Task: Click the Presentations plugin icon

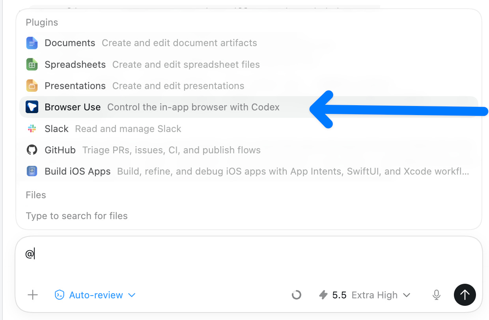Action: click(x=32, y=86)
